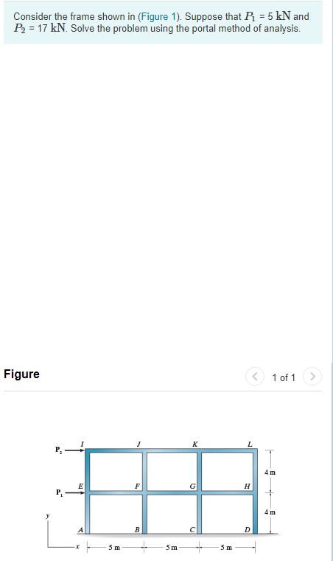Go to the previous figure with left chevron
333x561 pixels.
[x=255, y=377]
